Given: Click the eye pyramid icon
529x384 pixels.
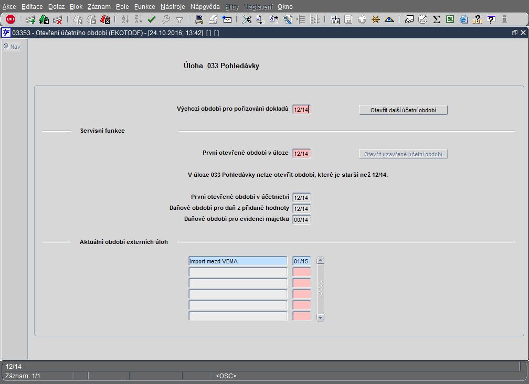Looking at the screenshot, I should pos(389,19).
